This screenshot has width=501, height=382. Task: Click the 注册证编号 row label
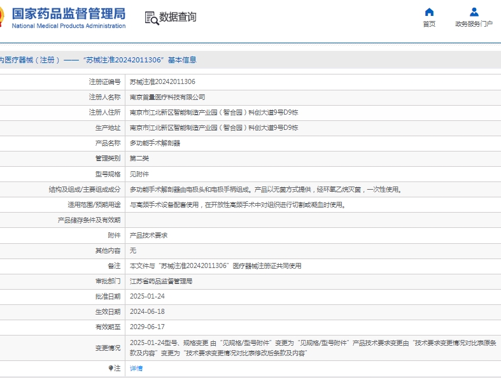(x=104, y=82)
